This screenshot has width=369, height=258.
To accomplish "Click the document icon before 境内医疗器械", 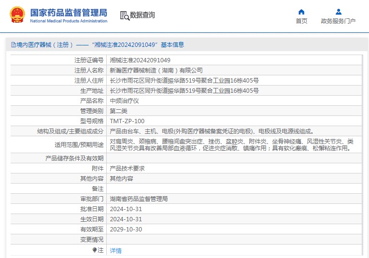I will point(13,45).
